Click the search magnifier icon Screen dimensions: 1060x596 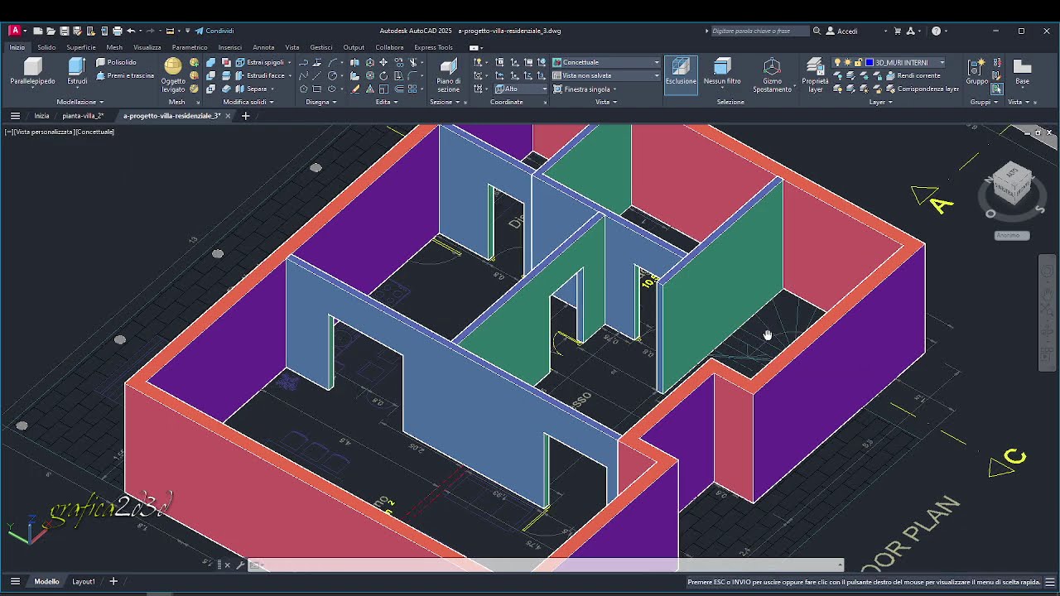click(817, 31)
